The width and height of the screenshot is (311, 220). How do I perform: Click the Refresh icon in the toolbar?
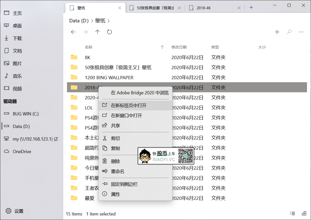point(109,32)
